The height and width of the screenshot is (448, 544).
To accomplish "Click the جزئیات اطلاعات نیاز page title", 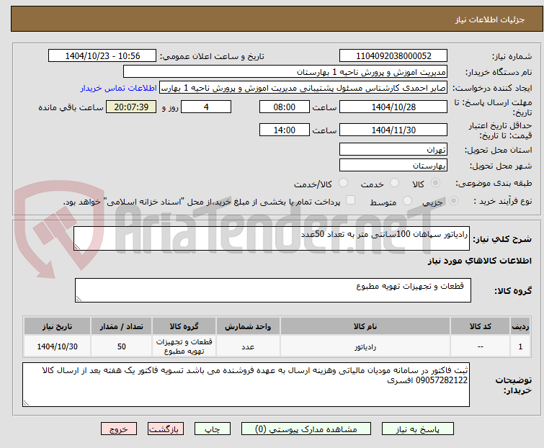I will tap(490, 19).
